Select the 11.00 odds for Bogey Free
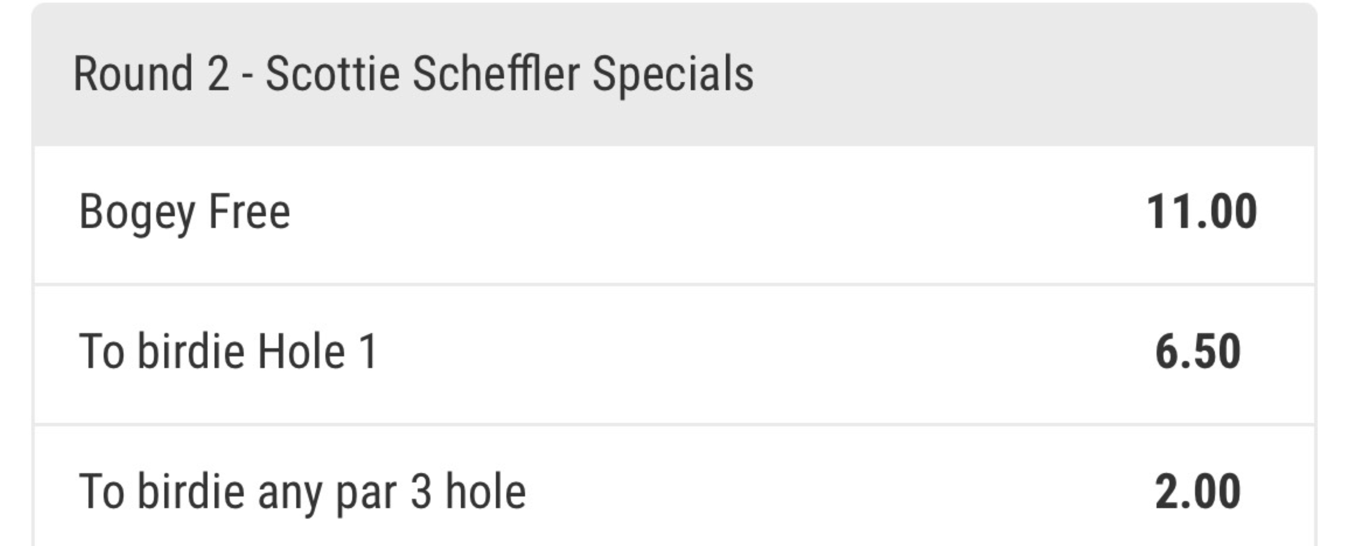This screenshot has height=546, width=1365. (1201, 212)
